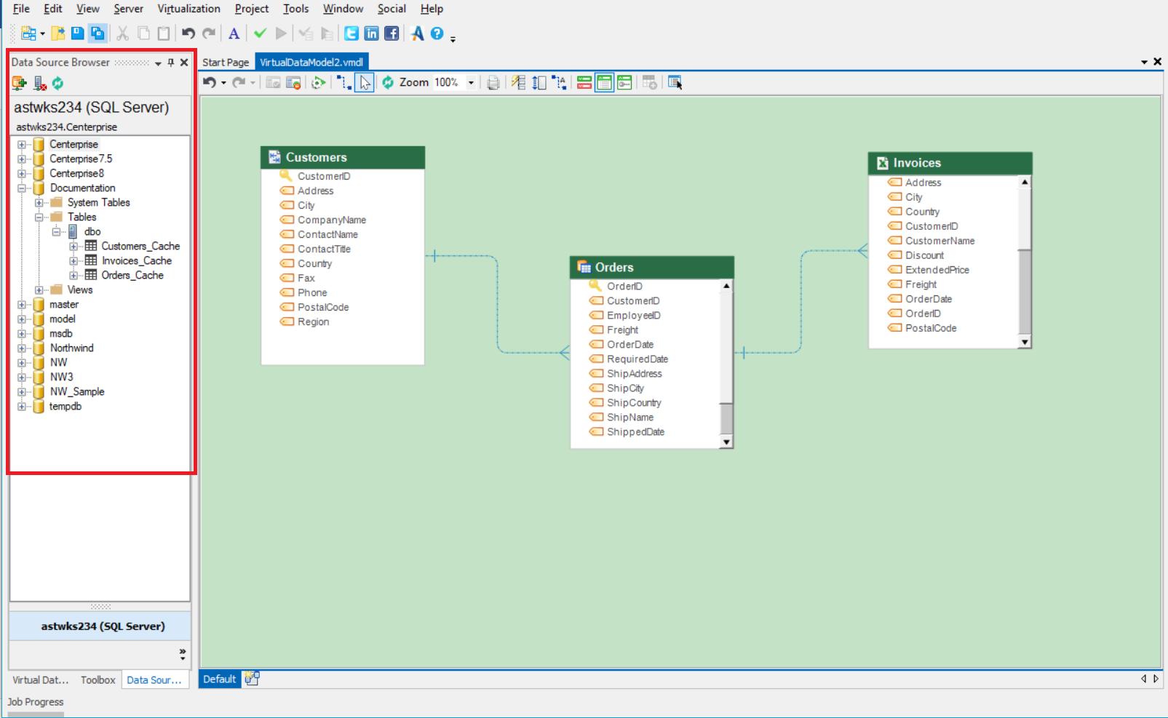1168x718 pixels.
Task: Click the astwks234 (SQL Server) bottom button
Action: click(102, 626)
